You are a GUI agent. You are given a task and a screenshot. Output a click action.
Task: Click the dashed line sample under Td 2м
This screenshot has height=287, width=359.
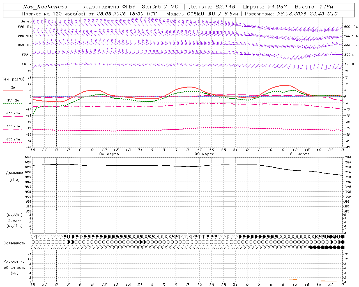pyautogui.click(x=12, y=104)
